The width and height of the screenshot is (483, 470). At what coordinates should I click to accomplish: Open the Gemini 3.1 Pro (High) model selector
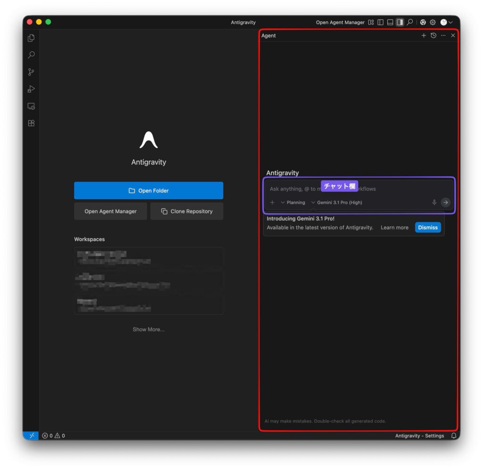337,203
